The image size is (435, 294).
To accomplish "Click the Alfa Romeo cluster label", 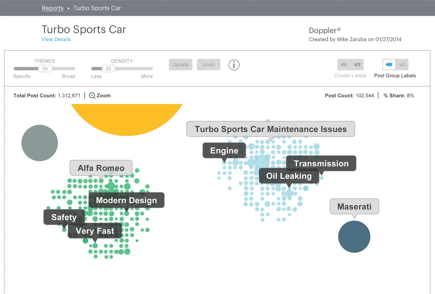I will click(x=101, y=168).
